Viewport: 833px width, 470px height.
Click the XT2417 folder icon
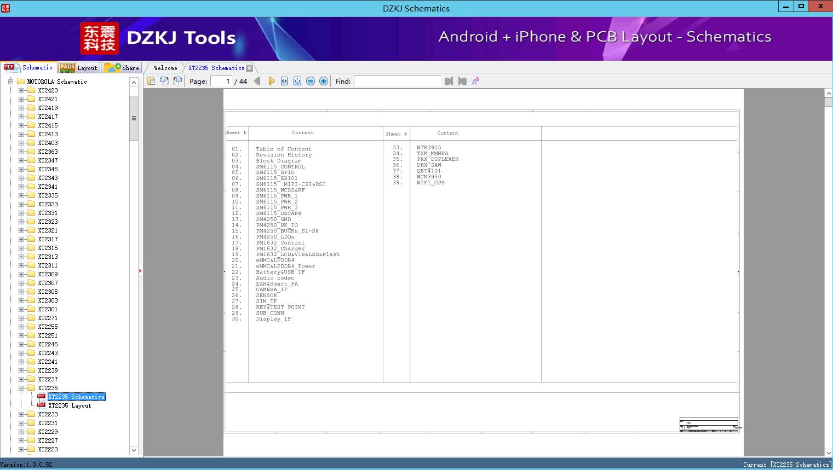31,117
